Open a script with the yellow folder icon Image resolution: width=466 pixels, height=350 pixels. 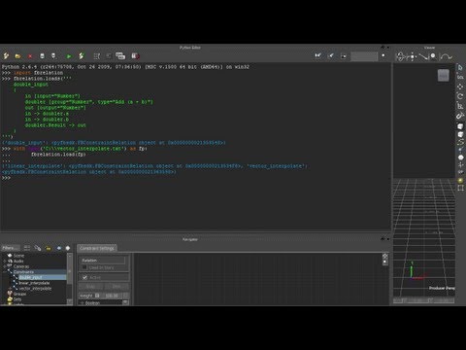[x=17, y=56]
